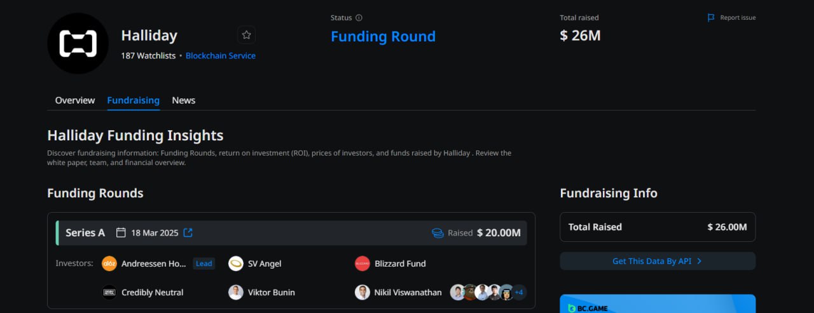Click the Lead tag beside Andreessen Horowitz
This screenshot has width=814, height=313.
[x=204, y=263]
